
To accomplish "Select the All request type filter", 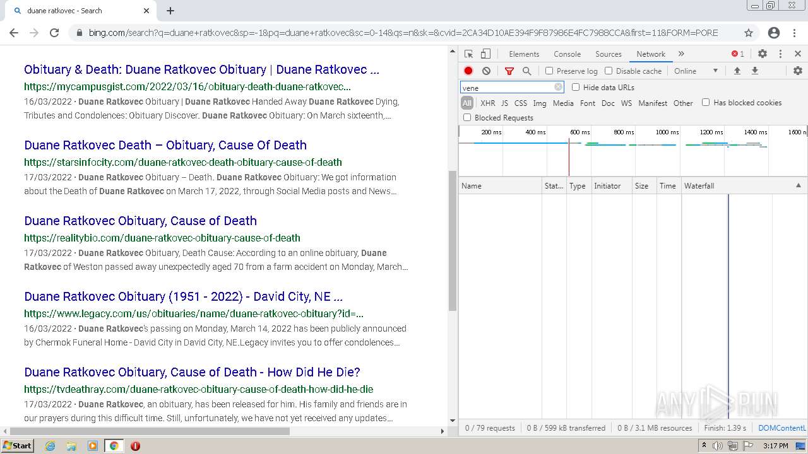I will pos(467,103).
